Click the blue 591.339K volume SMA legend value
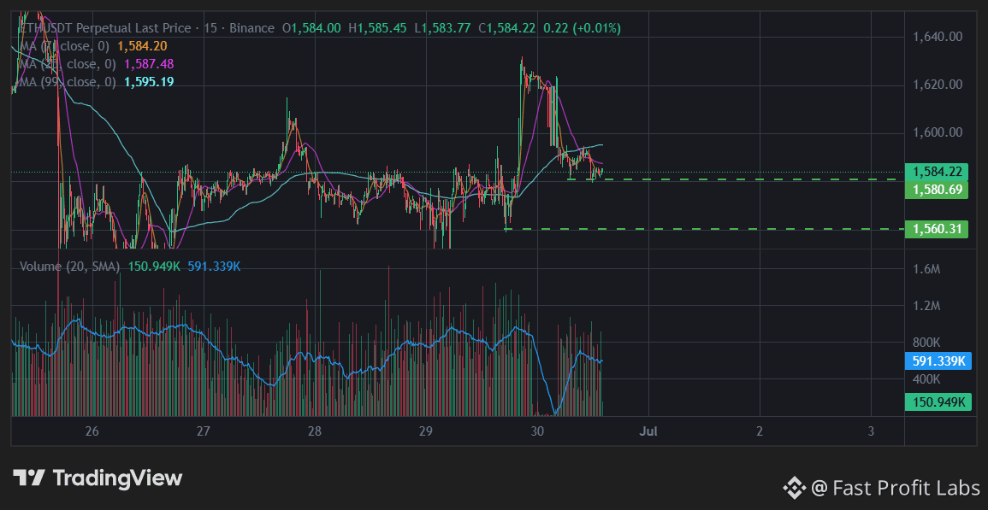 [214, 267]
